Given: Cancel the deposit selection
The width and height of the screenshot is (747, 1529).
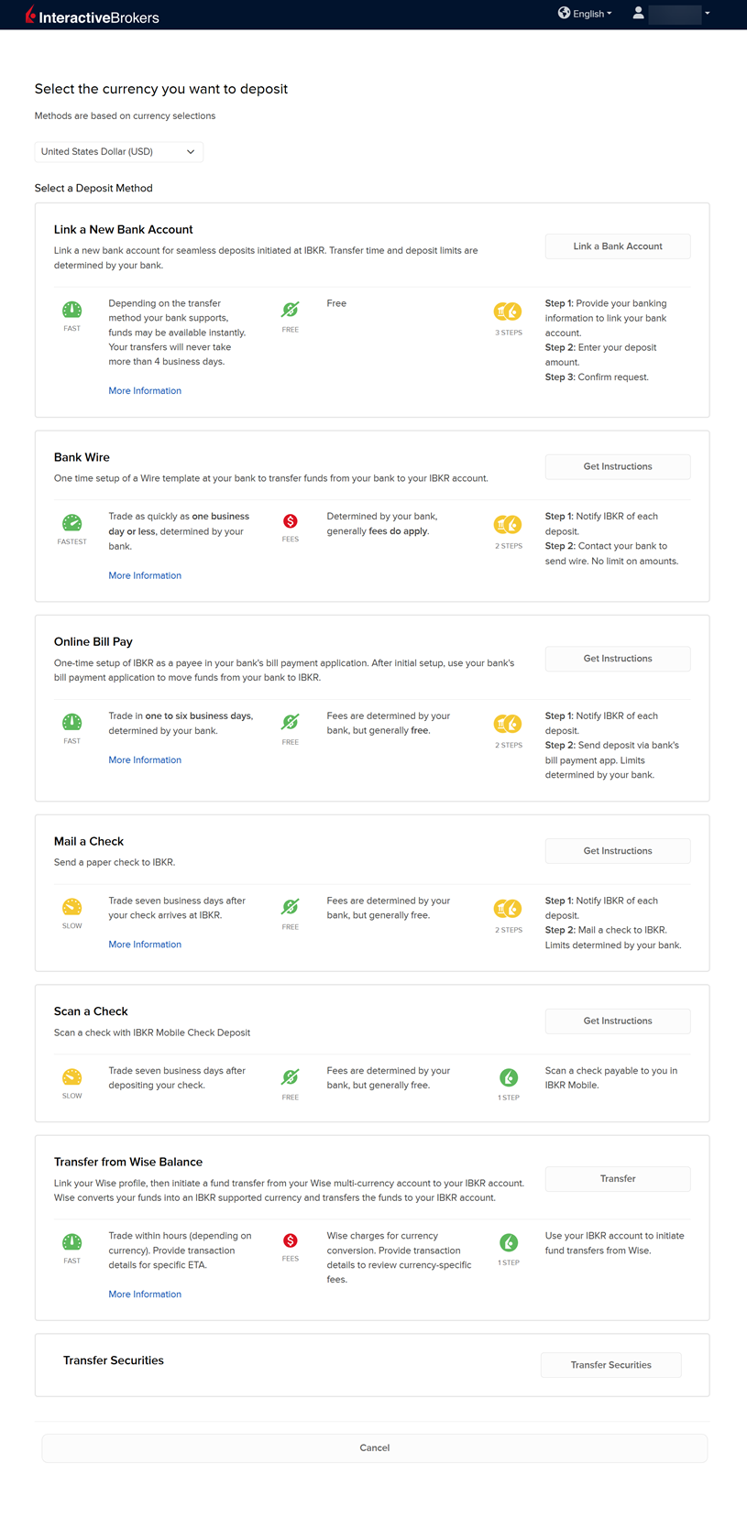Looking at the screenshot, I should (374, 1447).
